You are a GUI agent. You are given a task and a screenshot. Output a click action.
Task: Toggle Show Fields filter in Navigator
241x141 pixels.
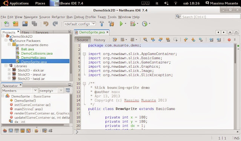(11, 131)
